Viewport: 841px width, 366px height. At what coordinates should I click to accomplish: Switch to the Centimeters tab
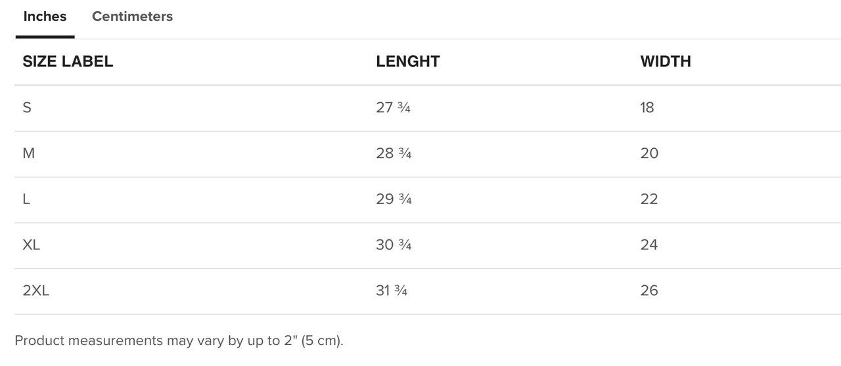(x=132, y=17)
